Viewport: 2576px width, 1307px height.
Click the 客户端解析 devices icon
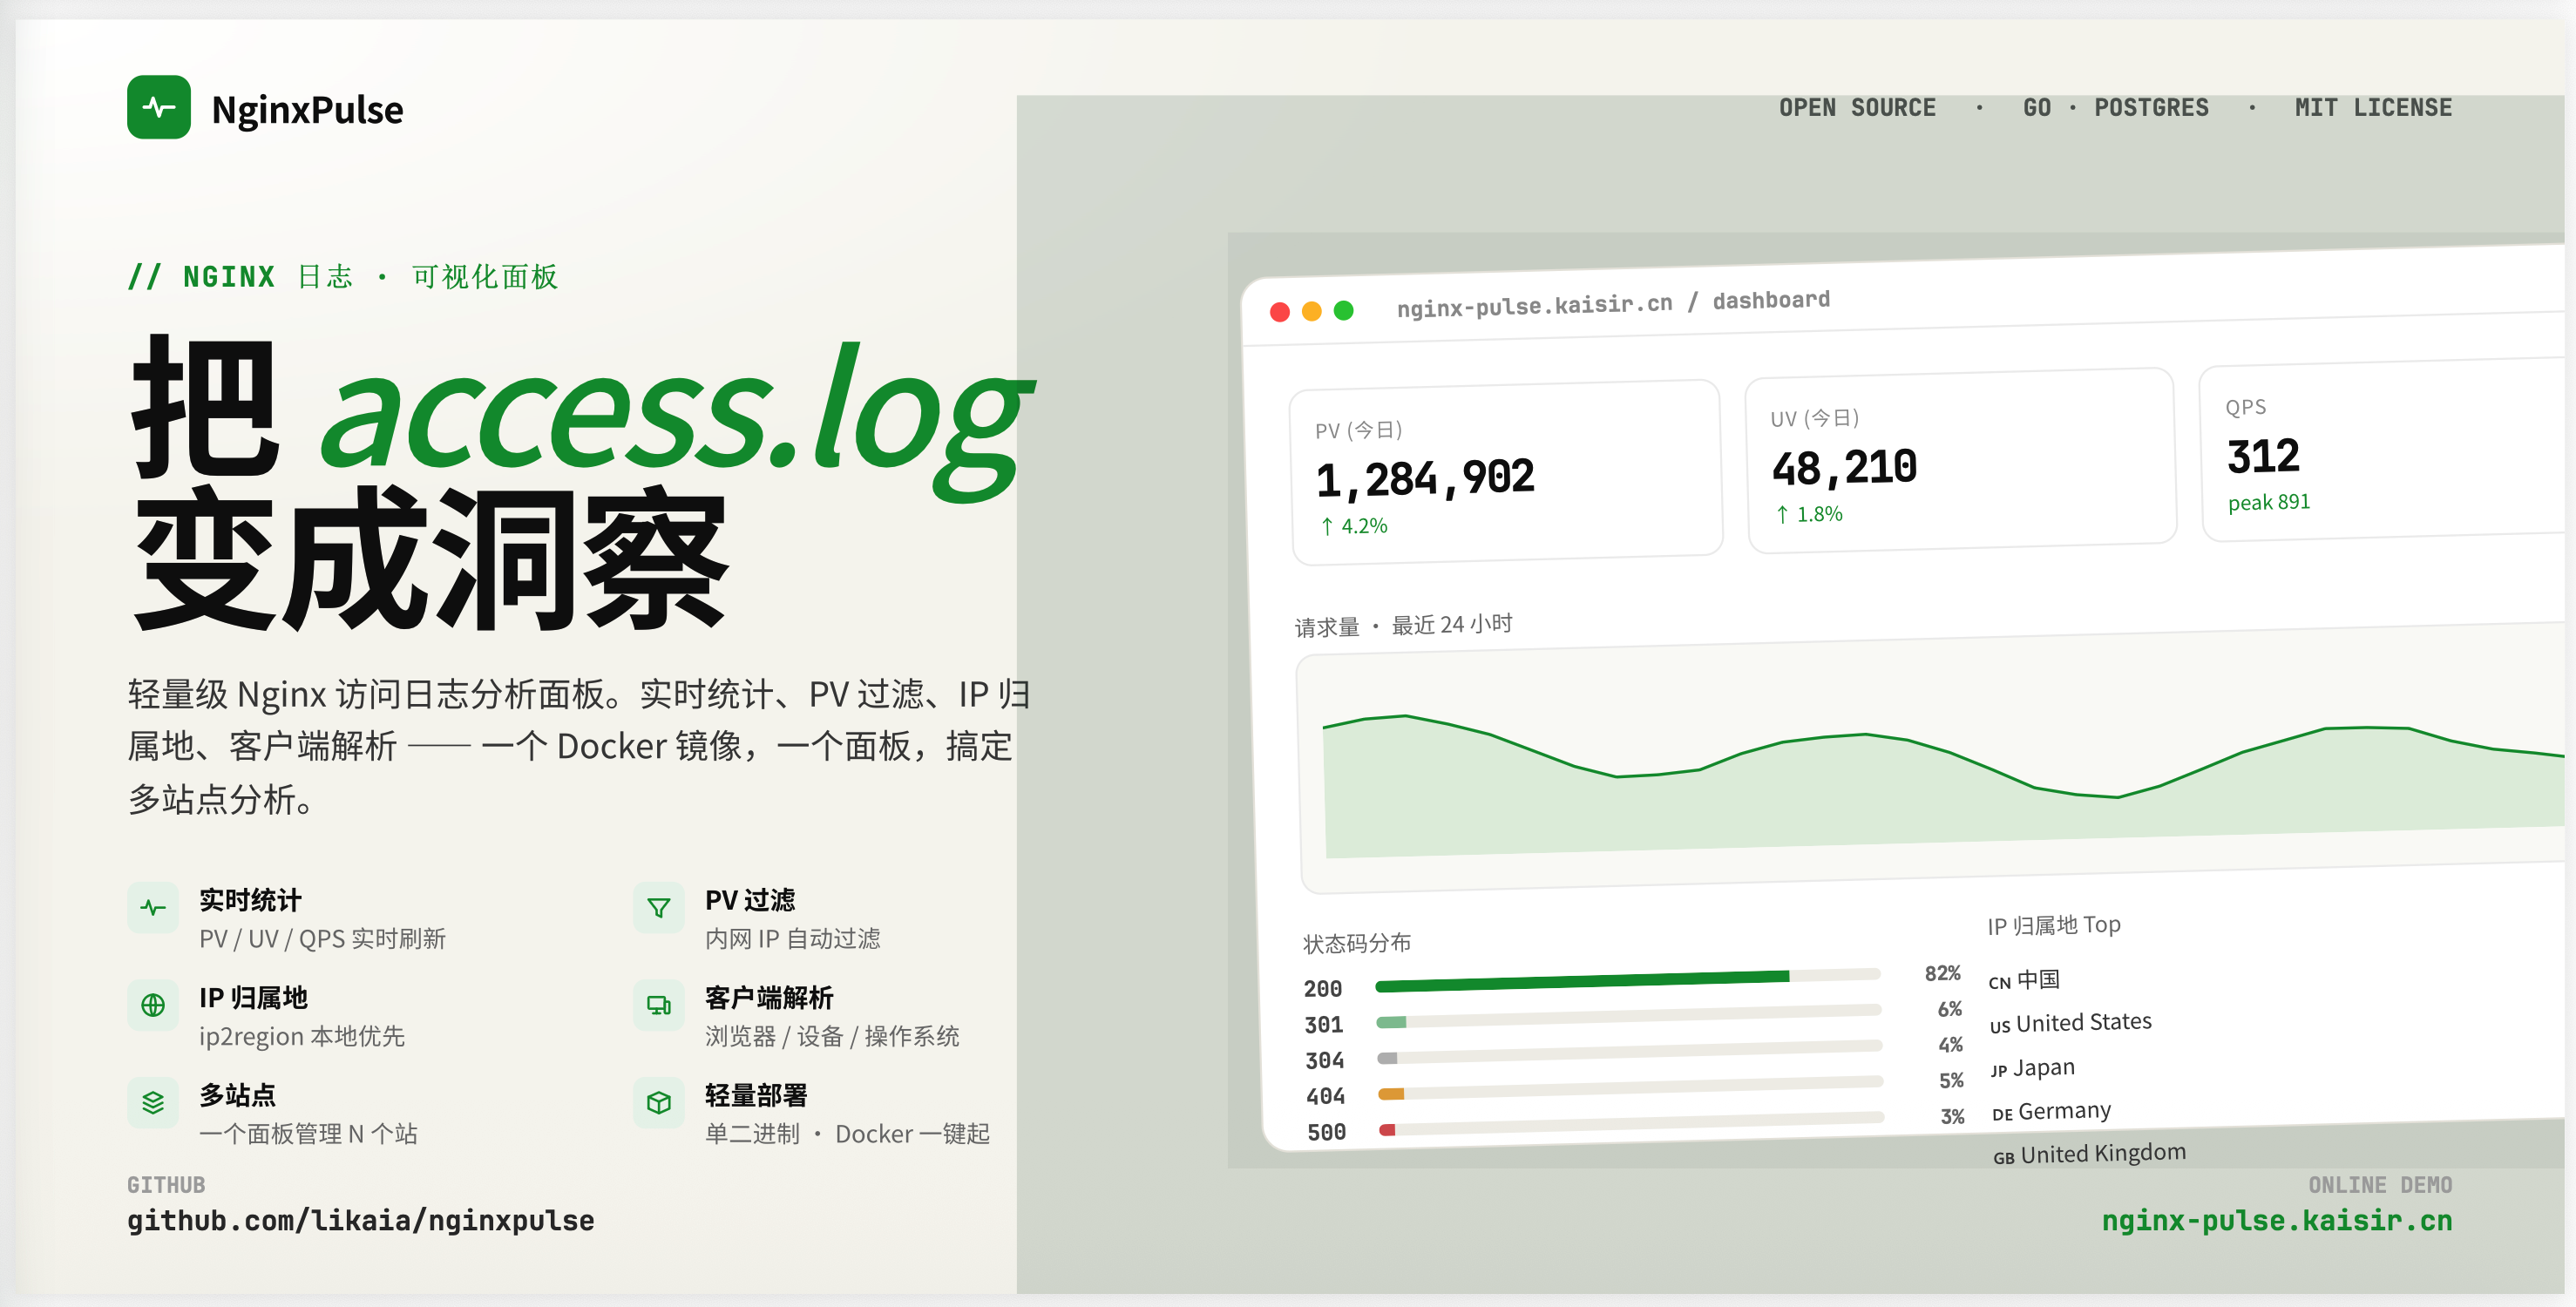(658, 1005)
